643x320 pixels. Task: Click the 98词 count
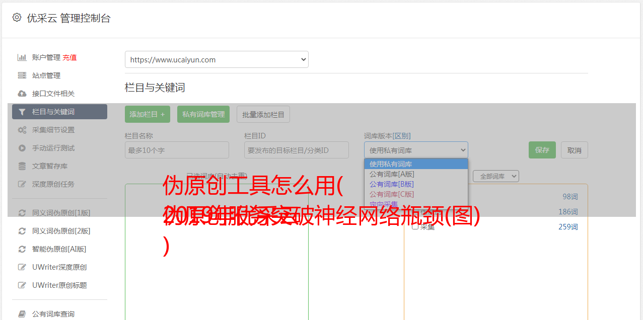[x=570, y=197]
